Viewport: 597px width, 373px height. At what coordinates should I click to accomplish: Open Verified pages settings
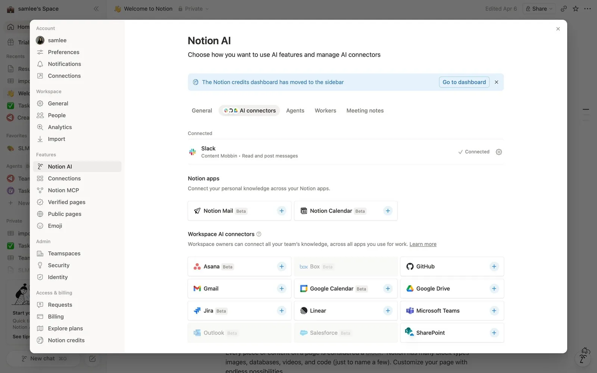(x=77, y=202)
